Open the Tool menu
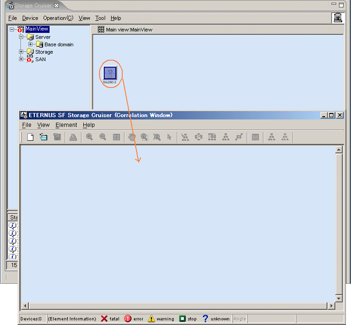This screenshot has height=325, width=351. tap(100, 18)
